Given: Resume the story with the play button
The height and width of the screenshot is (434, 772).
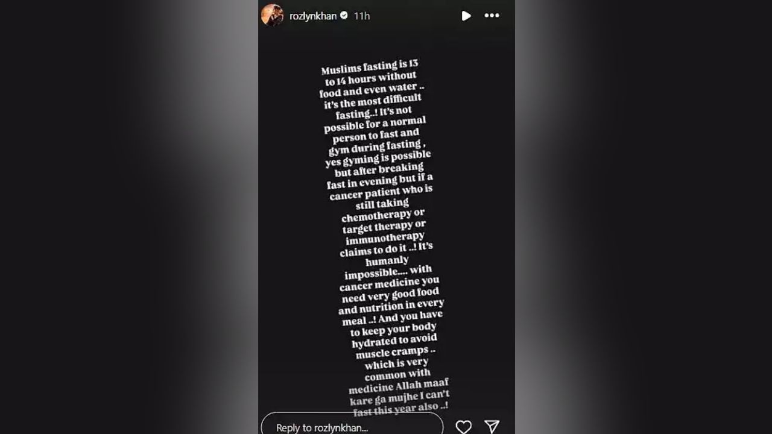Looking at the screenshot, I should (x=466, y=16).
